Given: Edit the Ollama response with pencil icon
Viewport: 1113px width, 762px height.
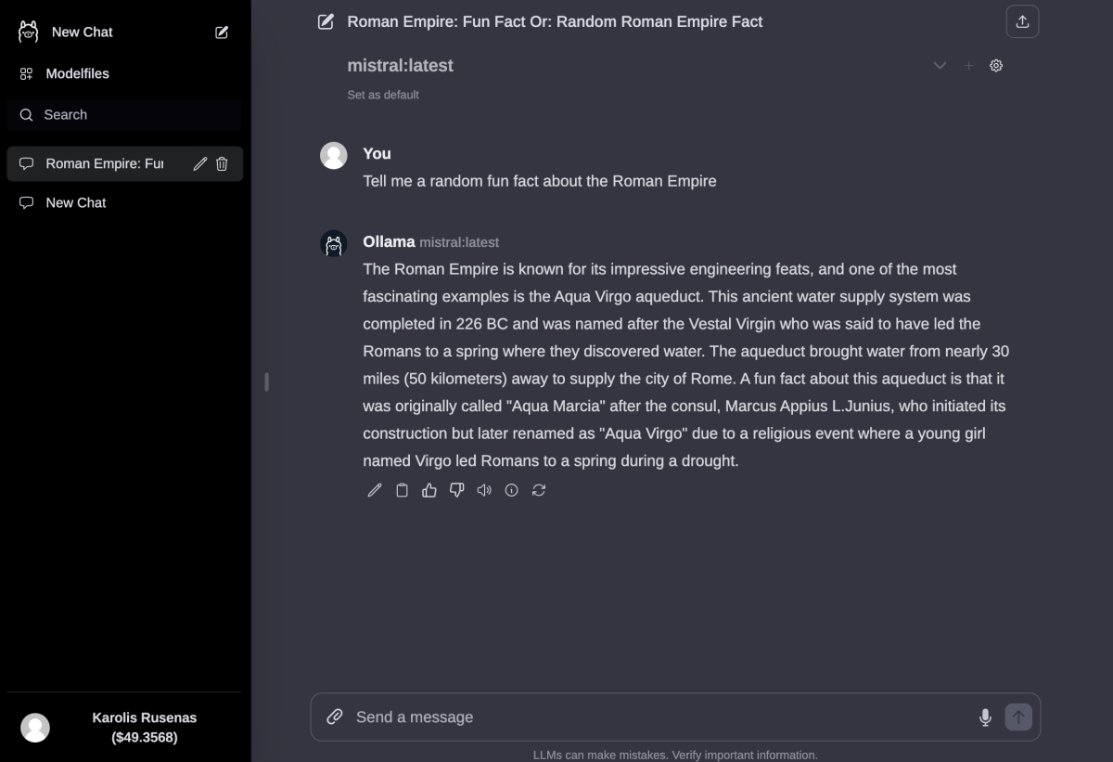Looking at the screenshot, I should pos(375,490).
